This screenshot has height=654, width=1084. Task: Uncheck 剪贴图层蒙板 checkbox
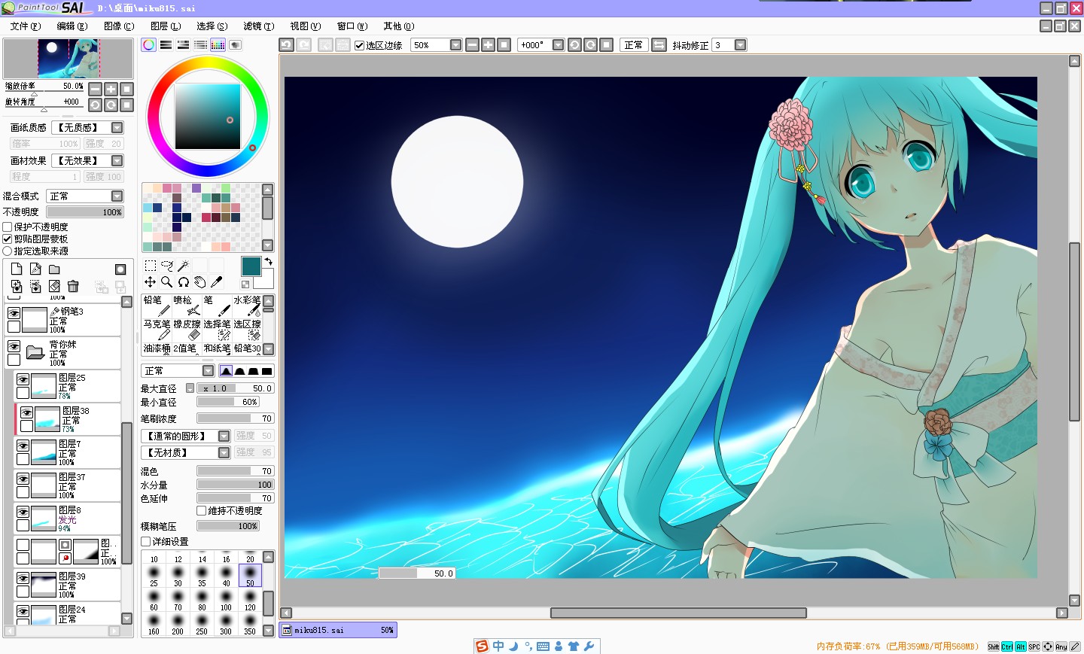[x=8, y=239]
